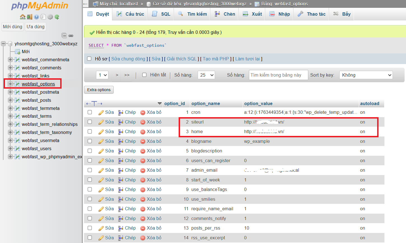Click the back arrow icon beside Máy chủ
406x243 pixels.
coord(85,4)
